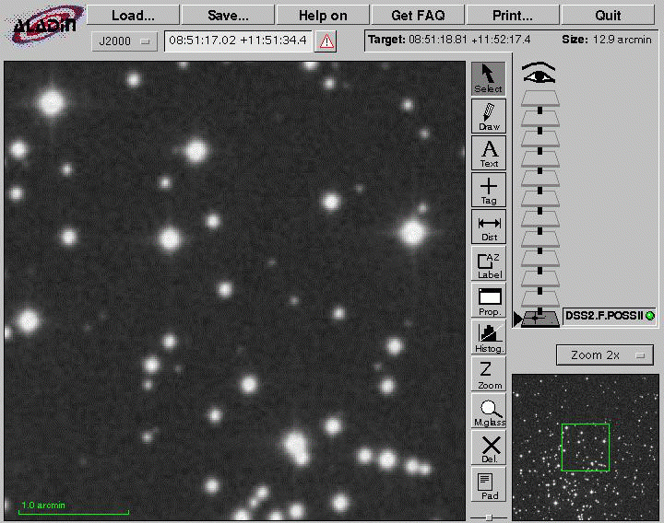Click the green status dot on DSS2.F.POSSII
This screenshot has width=664, height=523.
point(650,316)
